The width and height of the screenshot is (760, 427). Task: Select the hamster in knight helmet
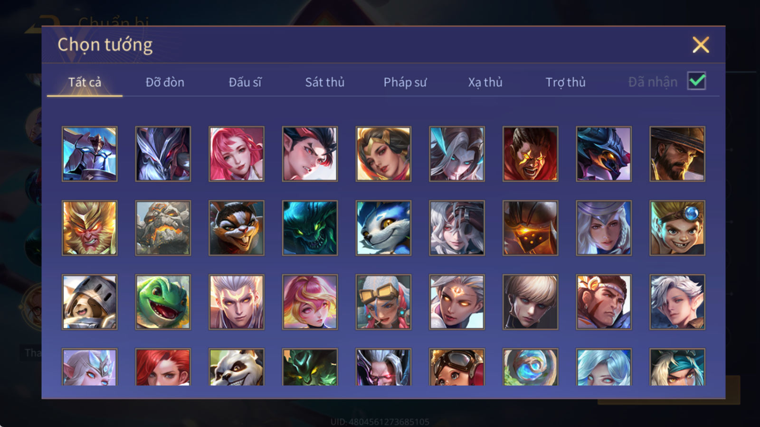click(x=89, y=302)
